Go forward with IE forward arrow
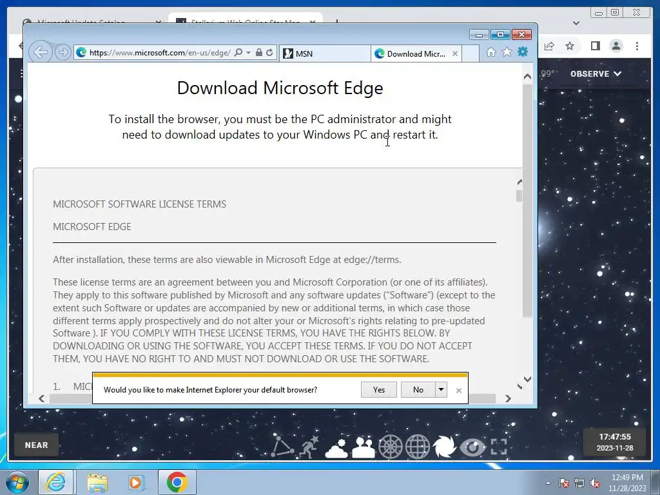The image size is (660, 495). click(63, 52)
